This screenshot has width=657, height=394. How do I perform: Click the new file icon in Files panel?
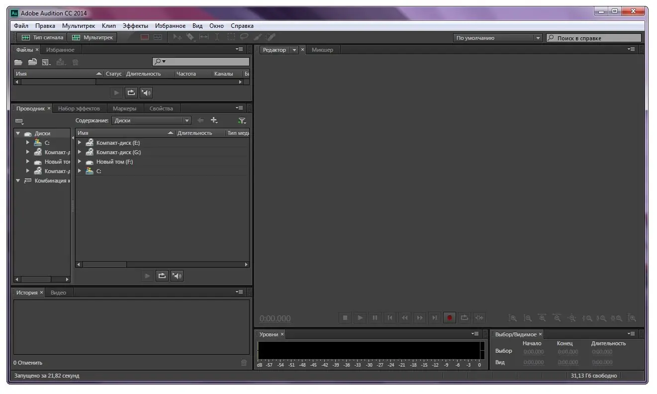tap(46, 62)
